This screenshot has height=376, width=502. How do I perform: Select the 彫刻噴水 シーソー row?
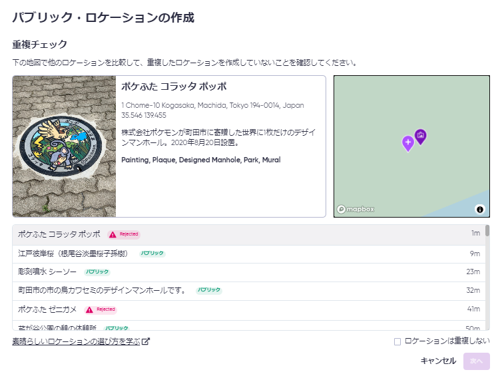249,272
